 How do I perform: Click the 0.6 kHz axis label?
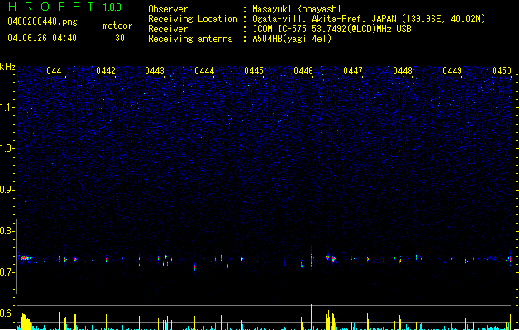[7, 313]
